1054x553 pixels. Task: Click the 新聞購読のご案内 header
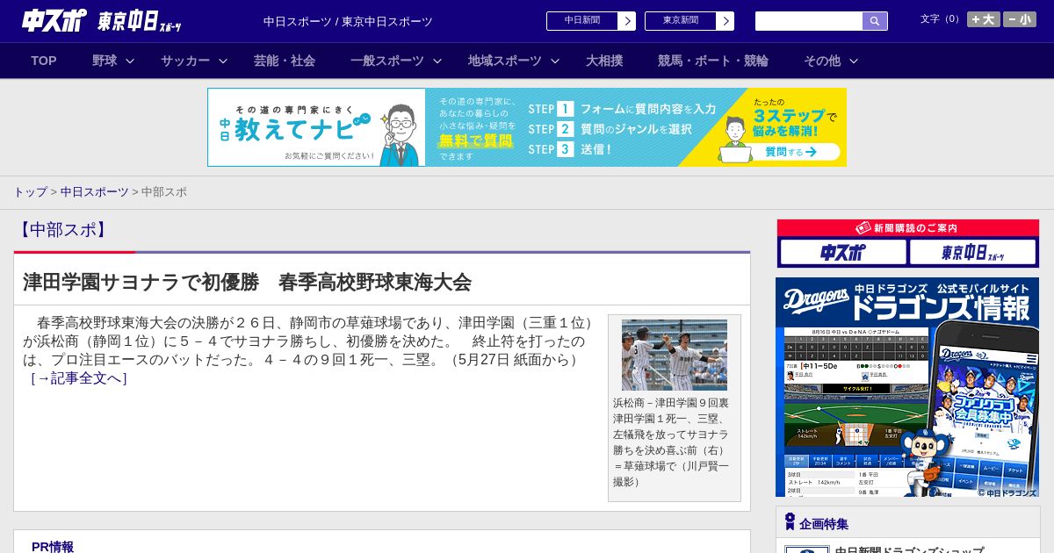908,228
